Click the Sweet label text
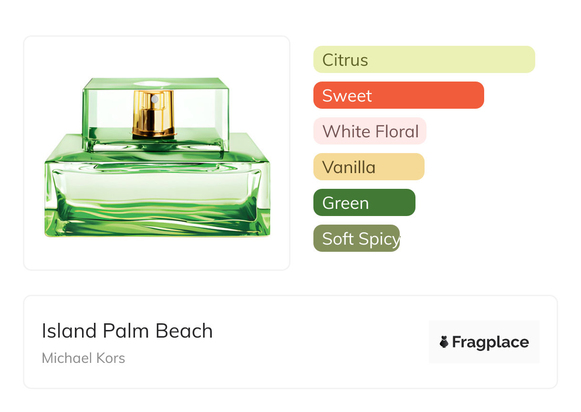The height and width of the screenshot is (412, 581). coord(347,96)
